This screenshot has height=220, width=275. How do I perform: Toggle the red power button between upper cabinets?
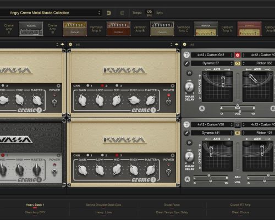pyautogui.click(x=238, y=55)
